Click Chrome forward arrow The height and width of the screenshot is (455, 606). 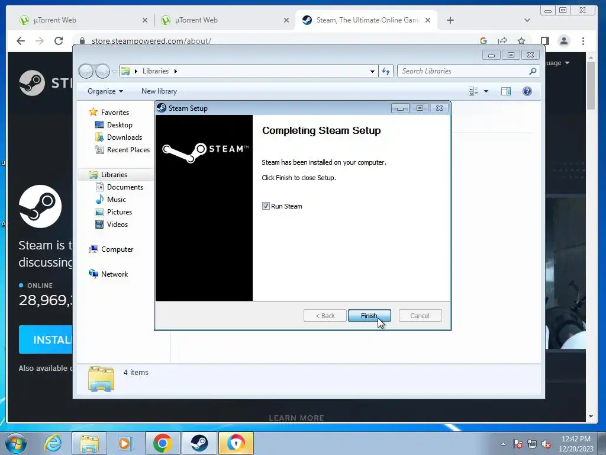click(40, 41)
